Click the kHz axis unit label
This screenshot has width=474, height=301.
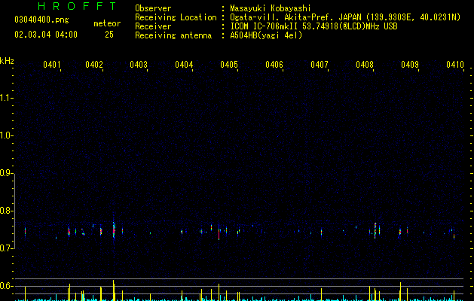7,61
